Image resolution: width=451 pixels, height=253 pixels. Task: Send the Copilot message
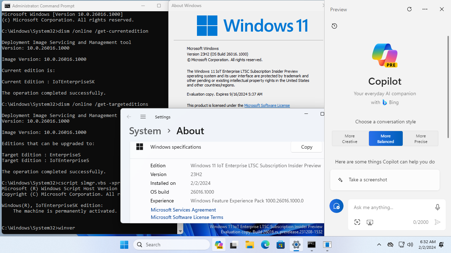(x=437, y=222)
